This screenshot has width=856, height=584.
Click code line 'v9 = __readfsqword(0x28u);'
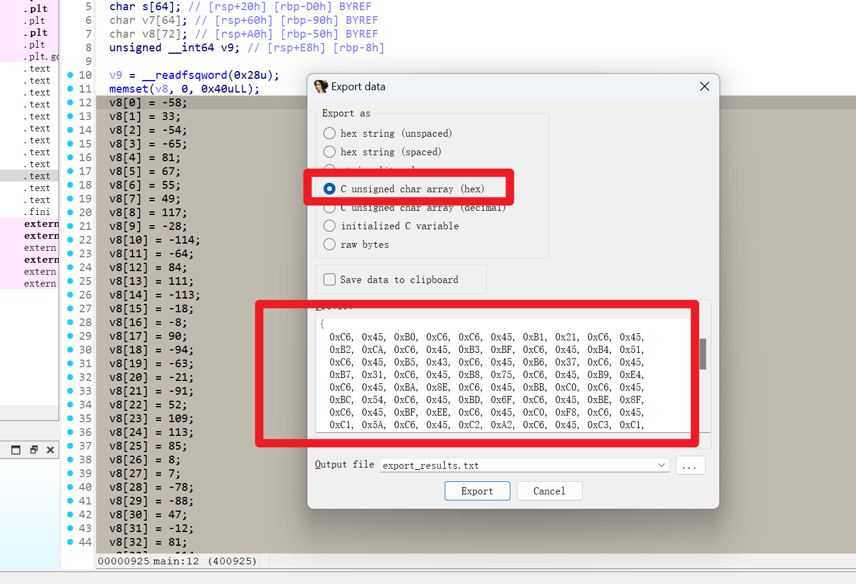coord(194,75)
